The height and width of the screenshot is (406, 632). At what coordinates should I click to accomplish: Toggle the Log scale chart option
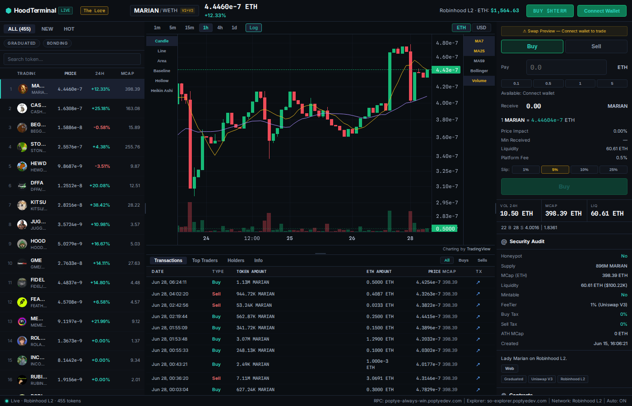pos(254,28)
